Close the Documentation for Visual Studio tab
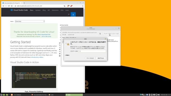Viewport: 171px width, 96px height. [22, 3]
